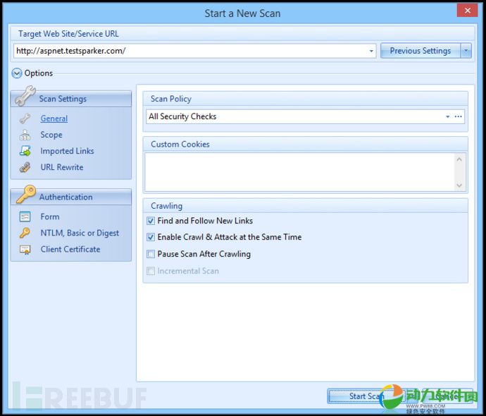Select NTLM, Basic or Digest authentication
Viewport: 486px width, 416px height.
(80, 233)
